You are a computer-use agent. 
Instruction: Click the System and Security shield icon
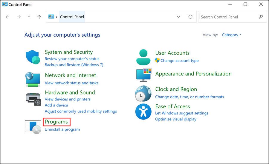[x=33, y=57]
